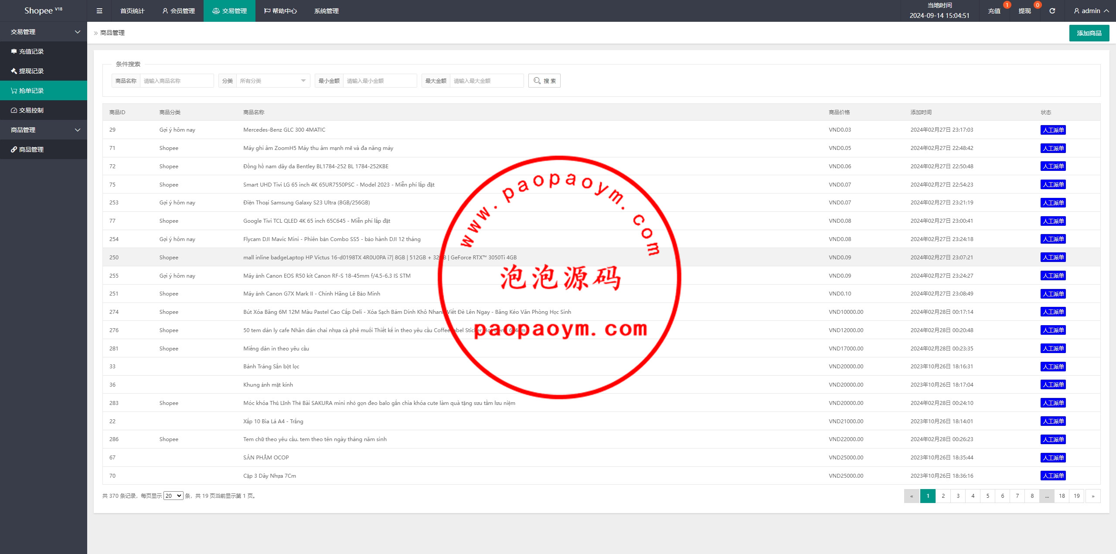
Task: Click price VND10000.00 cell
Action: pyautogui.click(x=846, y=312)
